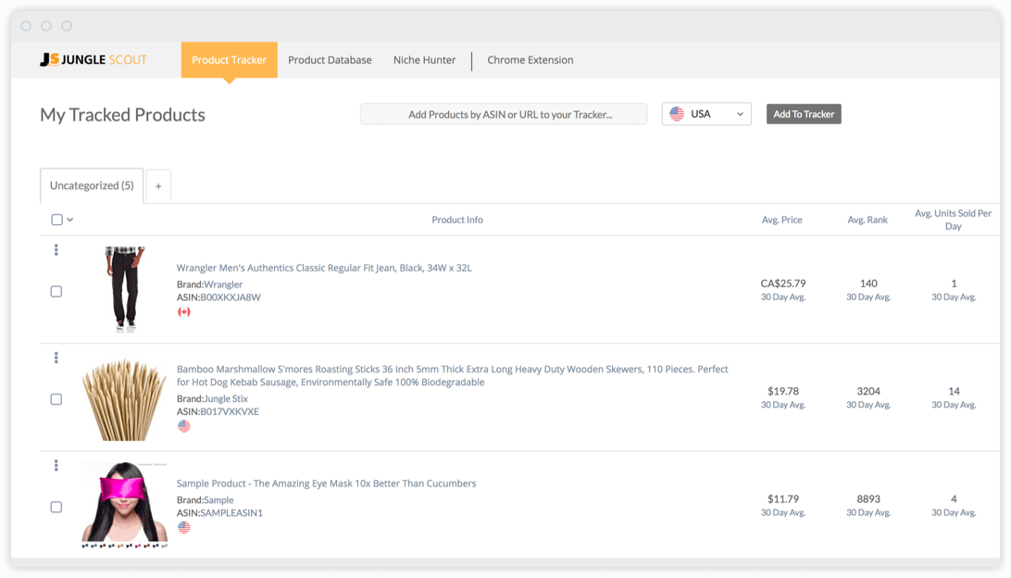The height and width of the screenshot is (578, 1011).
Task: Click the ASIN B00XKXJA8W text
Action: pos(218,297)
